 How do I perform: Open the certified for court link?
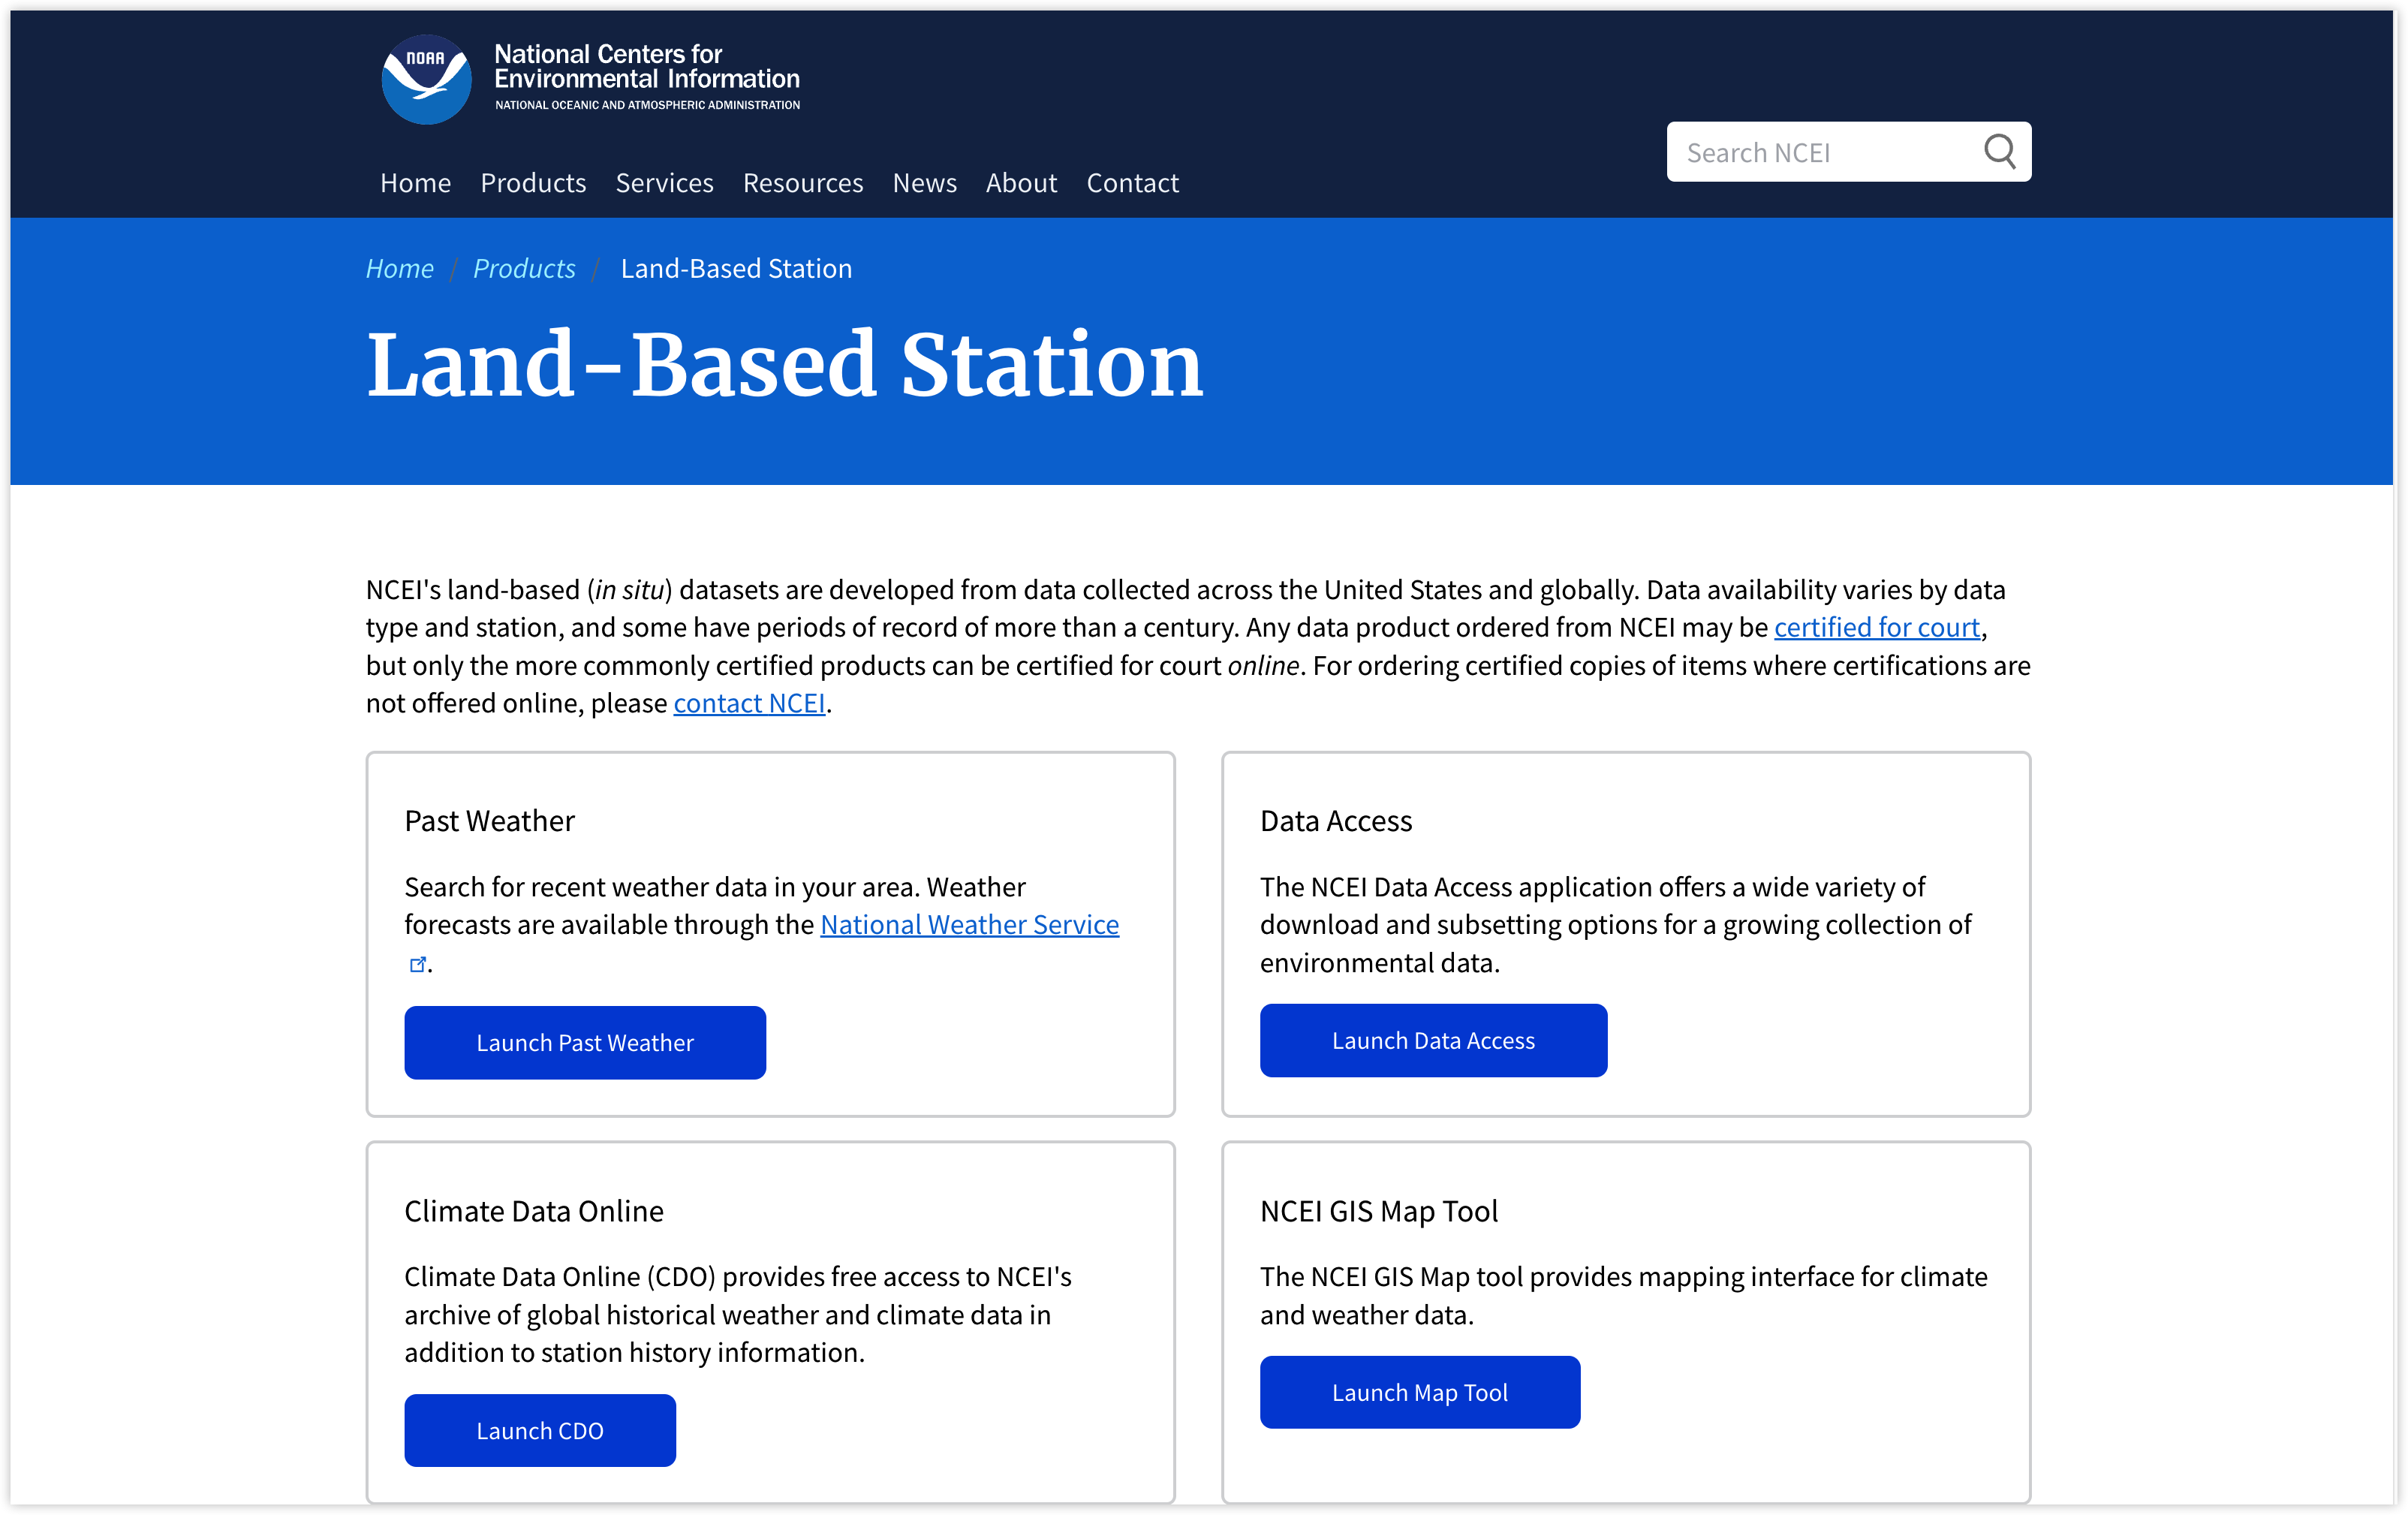click(1876, 627)
